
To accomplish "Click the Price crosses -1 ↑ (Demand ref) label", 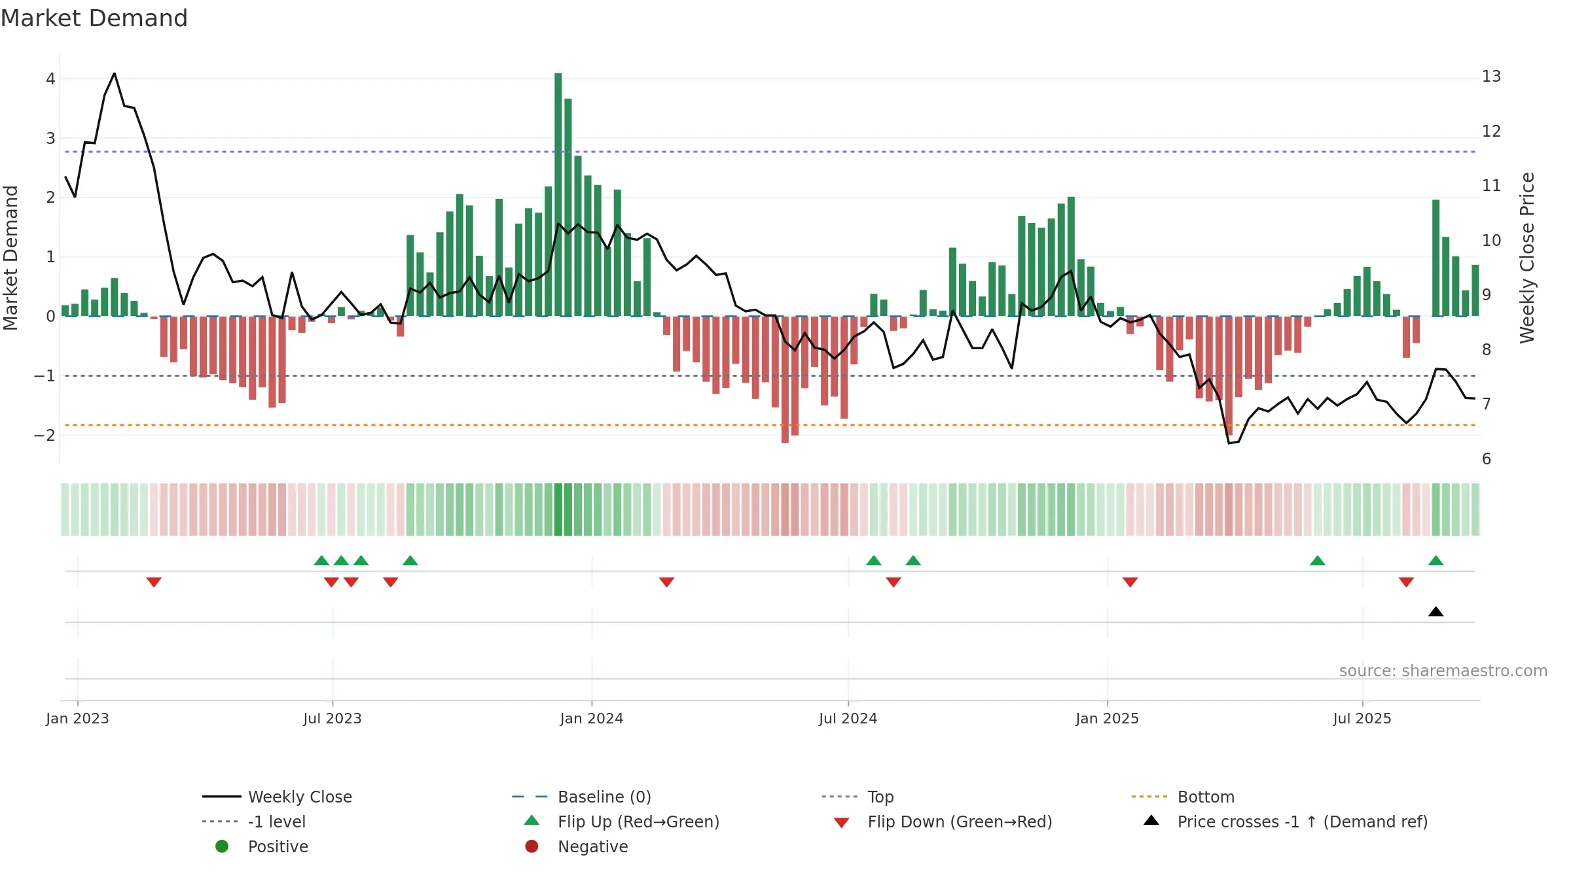I will 1303,822.
